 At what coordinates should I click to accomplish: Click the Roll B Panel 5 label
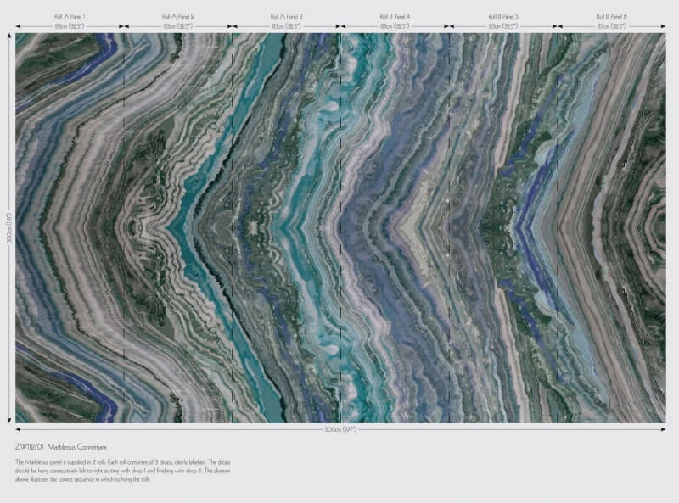tap(503, 16)
